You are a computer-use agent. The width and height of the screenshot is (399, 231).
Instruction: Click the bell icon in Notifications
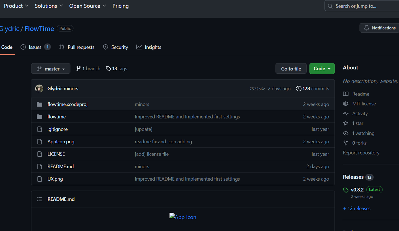click(367, 28)
